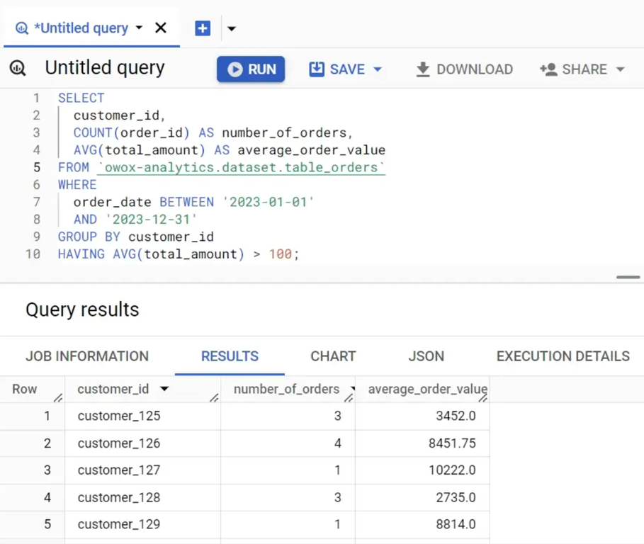
Task: Run the query
Action: (x=251, y=69)
